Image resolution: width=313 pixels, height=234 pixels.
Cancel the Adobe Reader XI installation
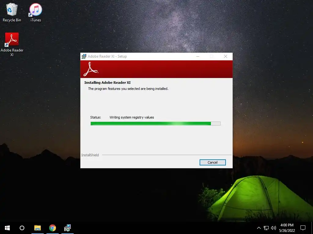tap(213, 162)
